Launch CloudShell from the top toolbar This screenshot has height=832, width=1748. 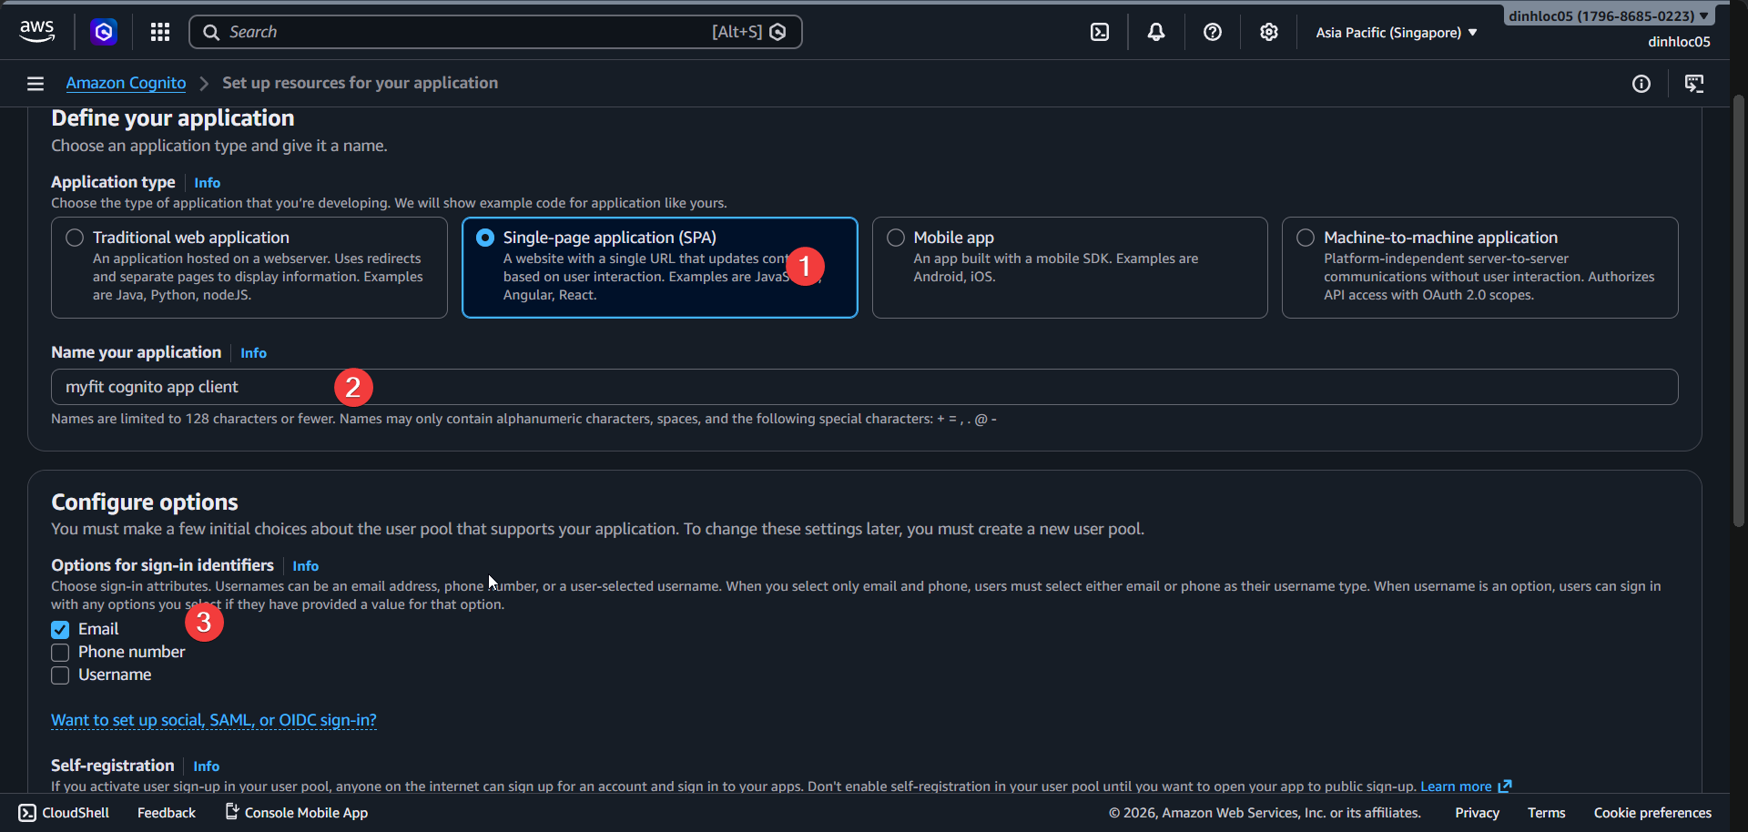click(x=1099, y=31)
